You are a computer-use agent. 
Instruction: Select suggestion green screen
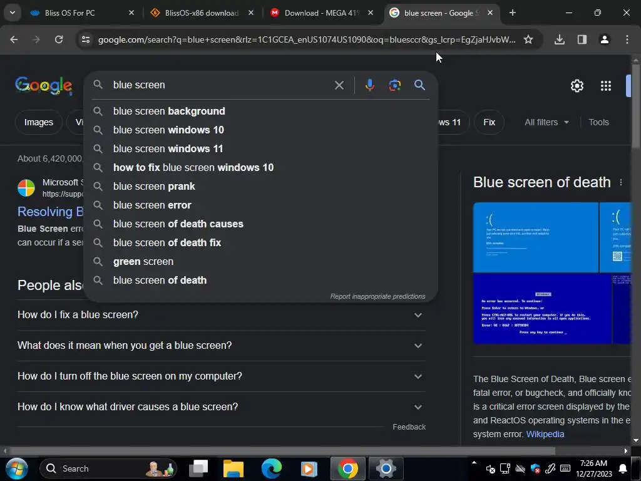coord(261,262)
